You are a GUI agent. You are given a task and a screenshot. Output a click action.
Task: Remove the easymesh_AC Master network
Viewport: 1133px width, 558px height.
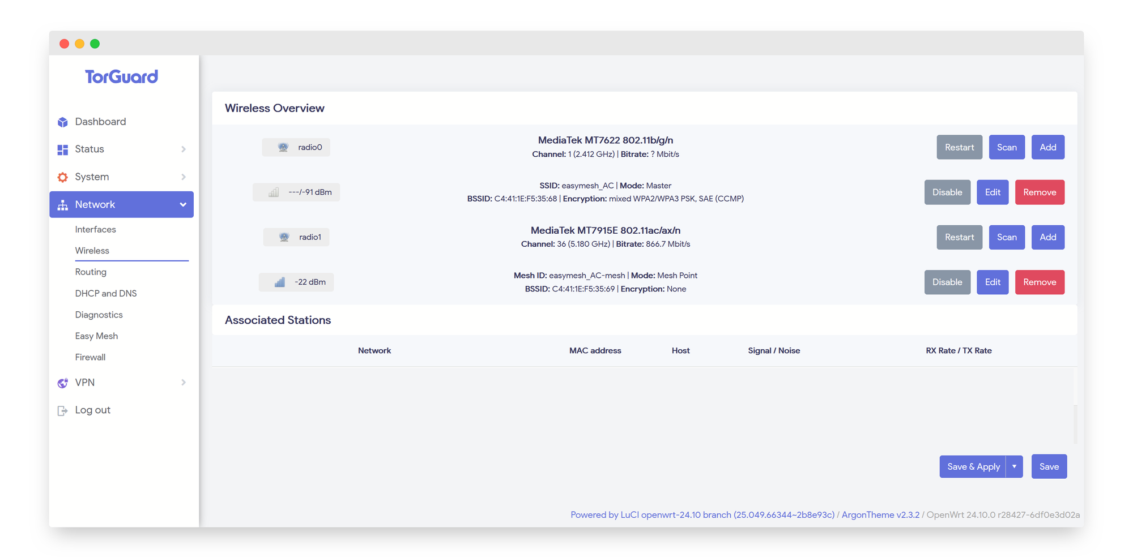click(1040, 192)
